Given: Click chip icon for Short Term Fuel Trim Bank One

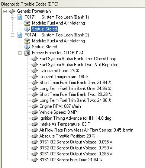Looking at the screenshot, I should pyautogui.click(x=35, y=83).
